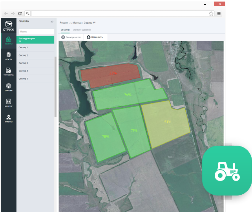Open the Монитор section
252x212 pixels.
pyautogui.click(x=8, y=103)
